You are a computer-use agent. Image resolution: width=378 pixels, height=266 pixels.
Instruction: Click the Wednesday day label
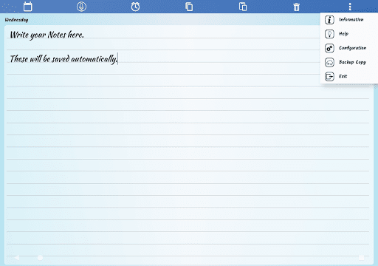tap(16, 20)
